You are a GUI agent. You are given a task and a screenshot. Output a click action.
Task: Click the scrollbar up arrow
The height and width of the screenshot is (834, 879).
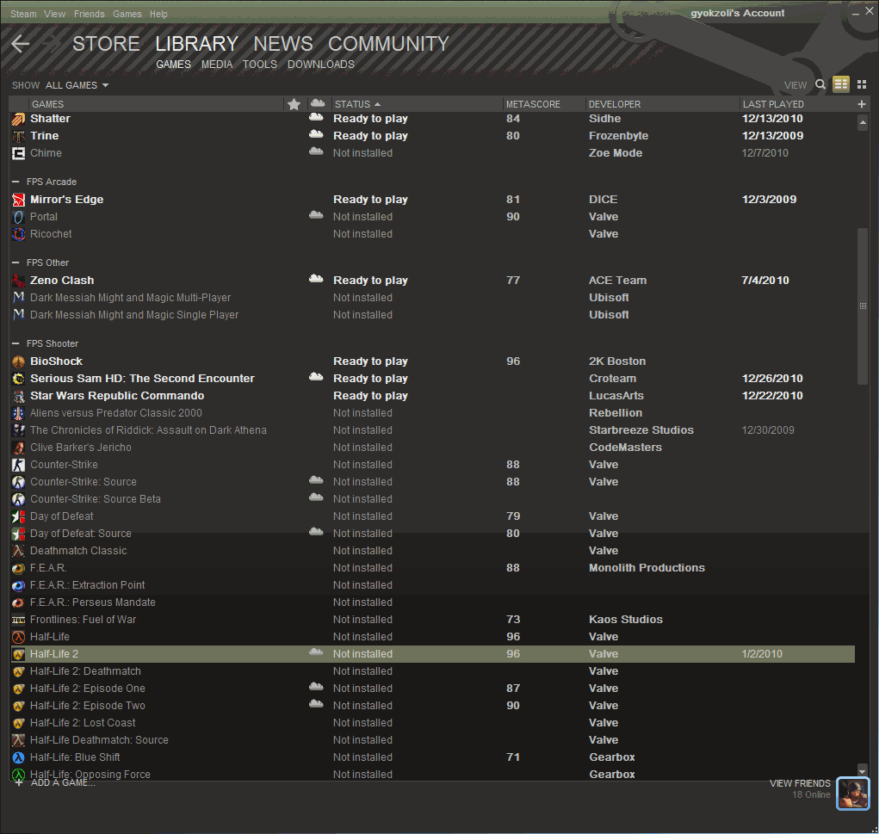tap(863, 122)
